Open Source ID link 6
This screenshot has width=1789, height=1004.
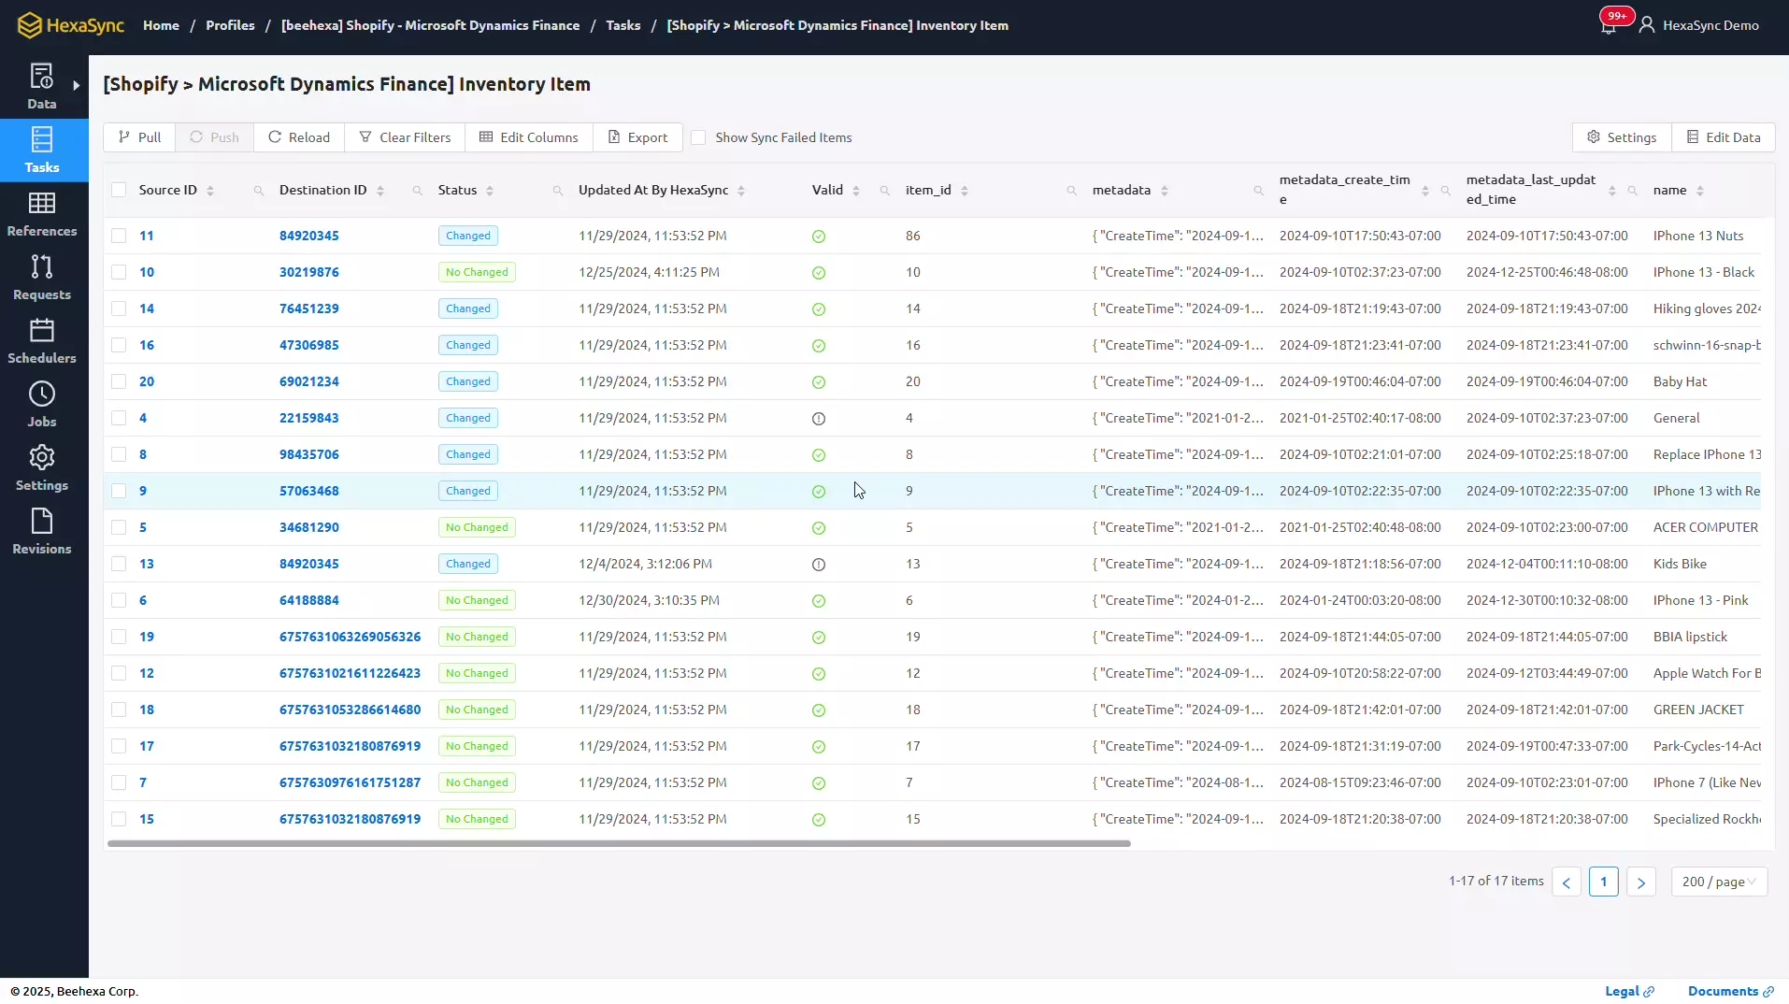click(x=143, y=600)
